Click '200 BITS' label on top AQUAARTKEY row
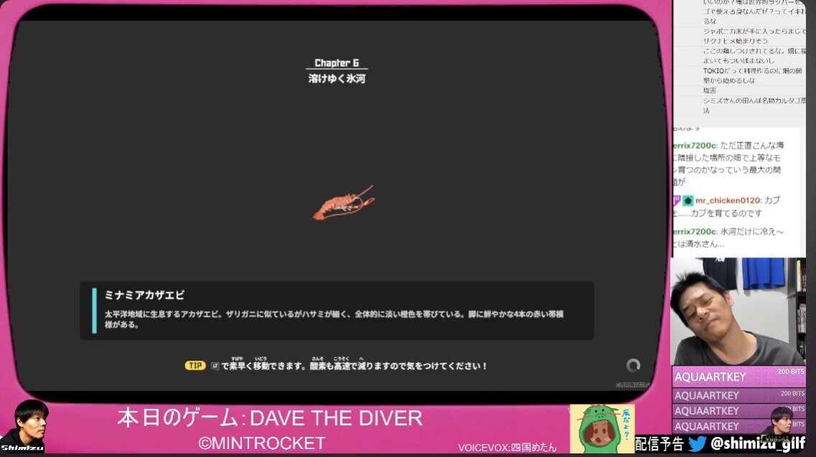 click(791, 371)
